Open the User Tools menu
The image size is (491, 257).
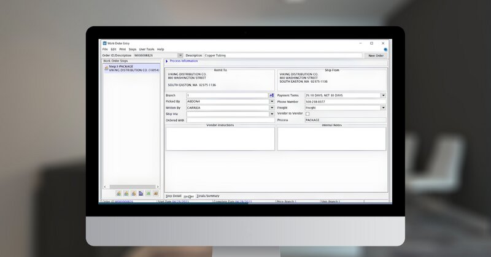147,50
